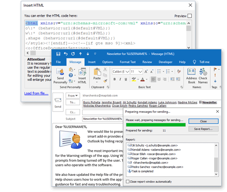Click the High Importance exclamation icon
227x192 pixels.
[x=215, y=75]
